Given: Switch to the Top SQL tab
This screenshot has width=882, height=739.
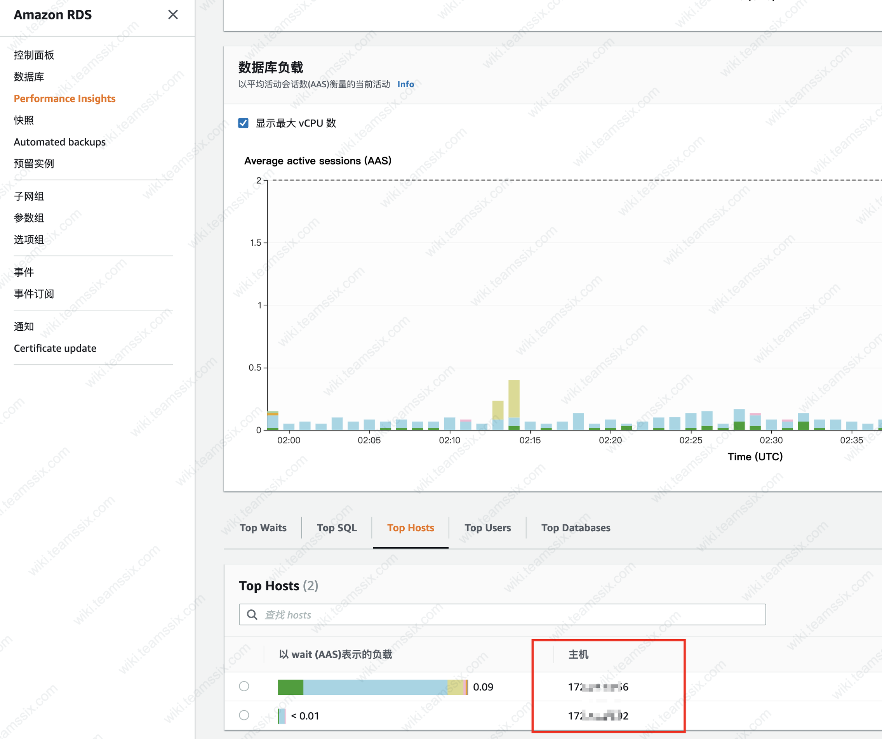Looking at the screenshot, I should [x=337, y=527].
